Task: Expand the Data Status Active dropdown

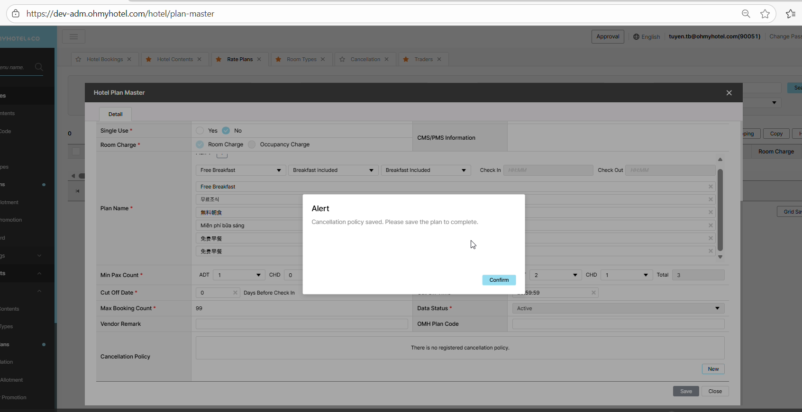Action: click(x=618, y=308)
